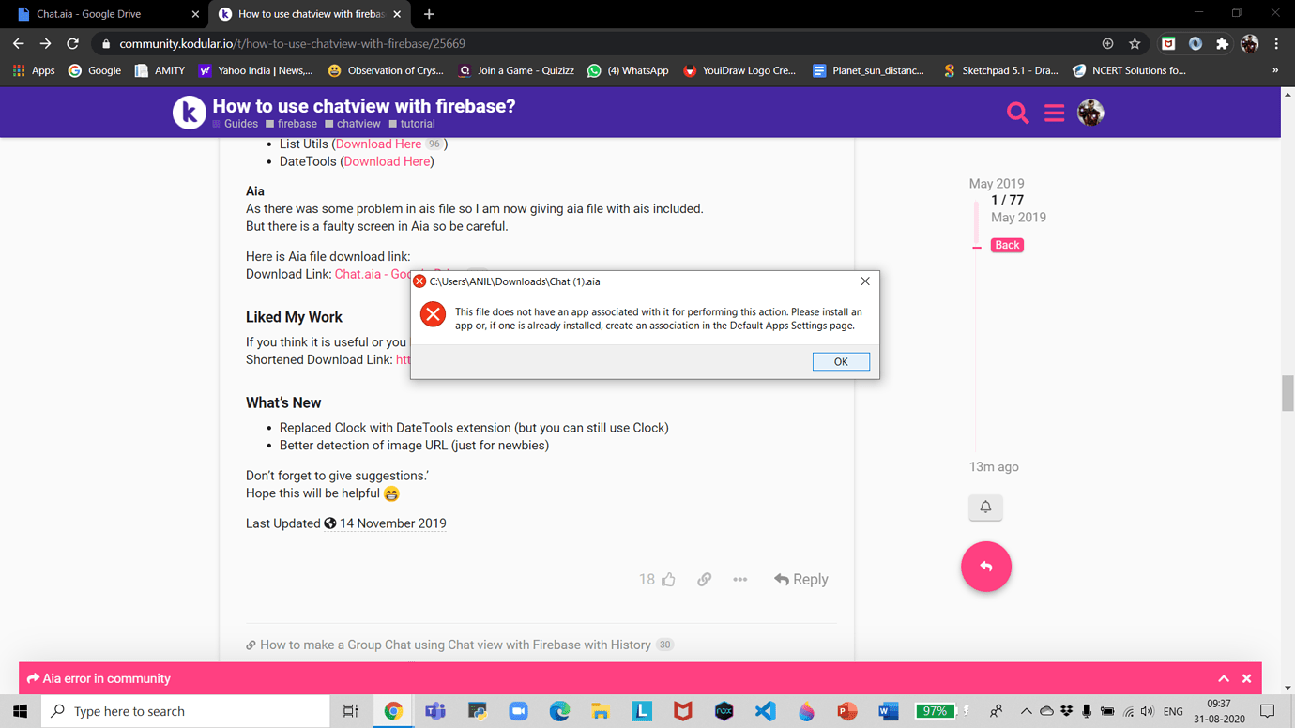Open the Chrome three-dot menu
Screen dimensions: 1295x728
coord(1276,43)
